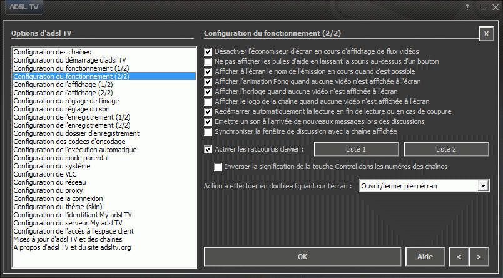Viewport: 503px width, 278px height.
Task: Toggle Afficher l'horloge checkbox
Action: (208, 91)
